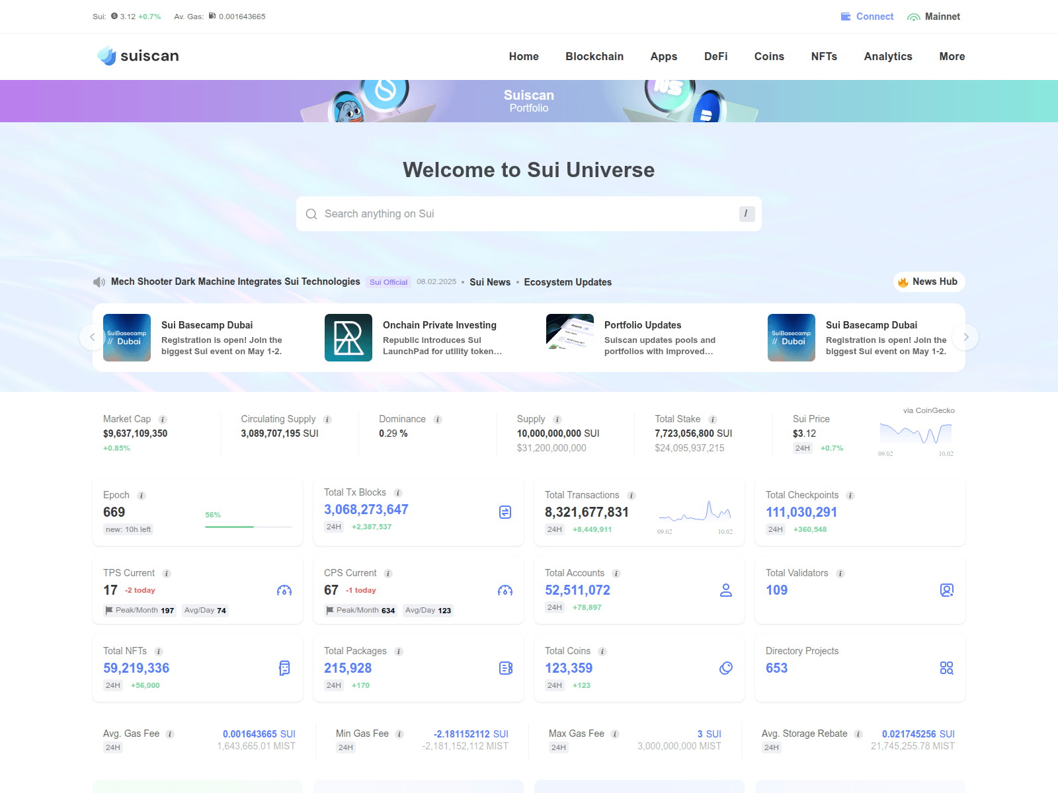Click the TPS Current gauge icon

[x=284, y=590]
